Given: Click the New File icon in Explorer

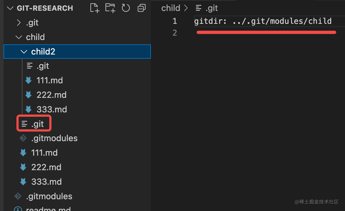Looking at the screenshot, I should 94,8.
